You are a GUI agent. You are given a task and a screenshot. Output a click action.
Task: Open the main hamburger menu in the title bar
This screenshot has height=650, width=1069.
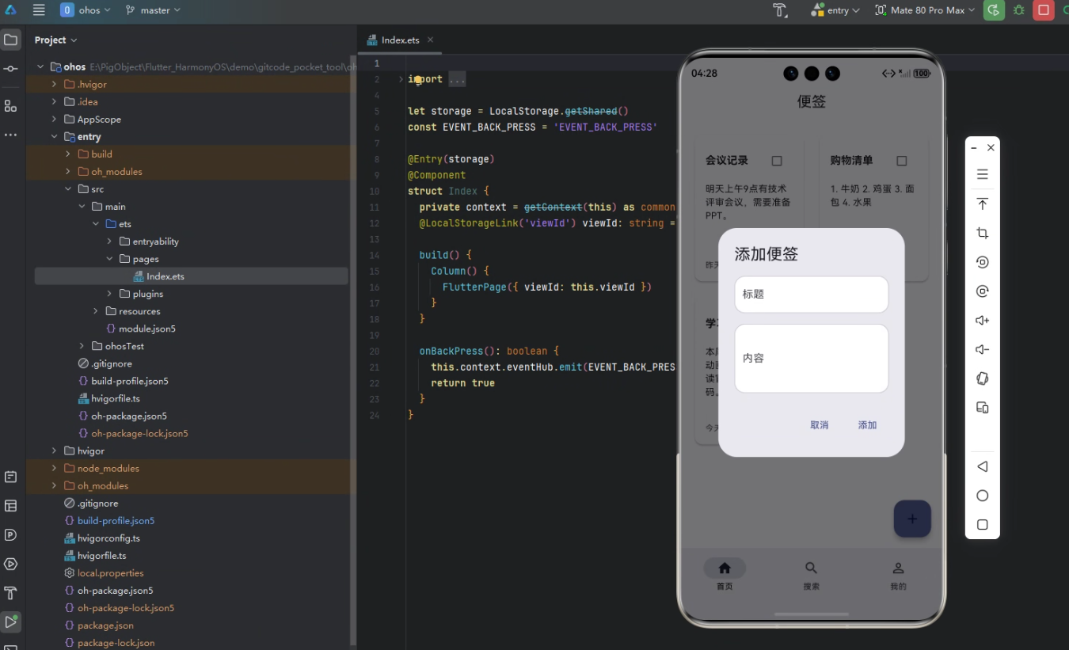point(38,10)
